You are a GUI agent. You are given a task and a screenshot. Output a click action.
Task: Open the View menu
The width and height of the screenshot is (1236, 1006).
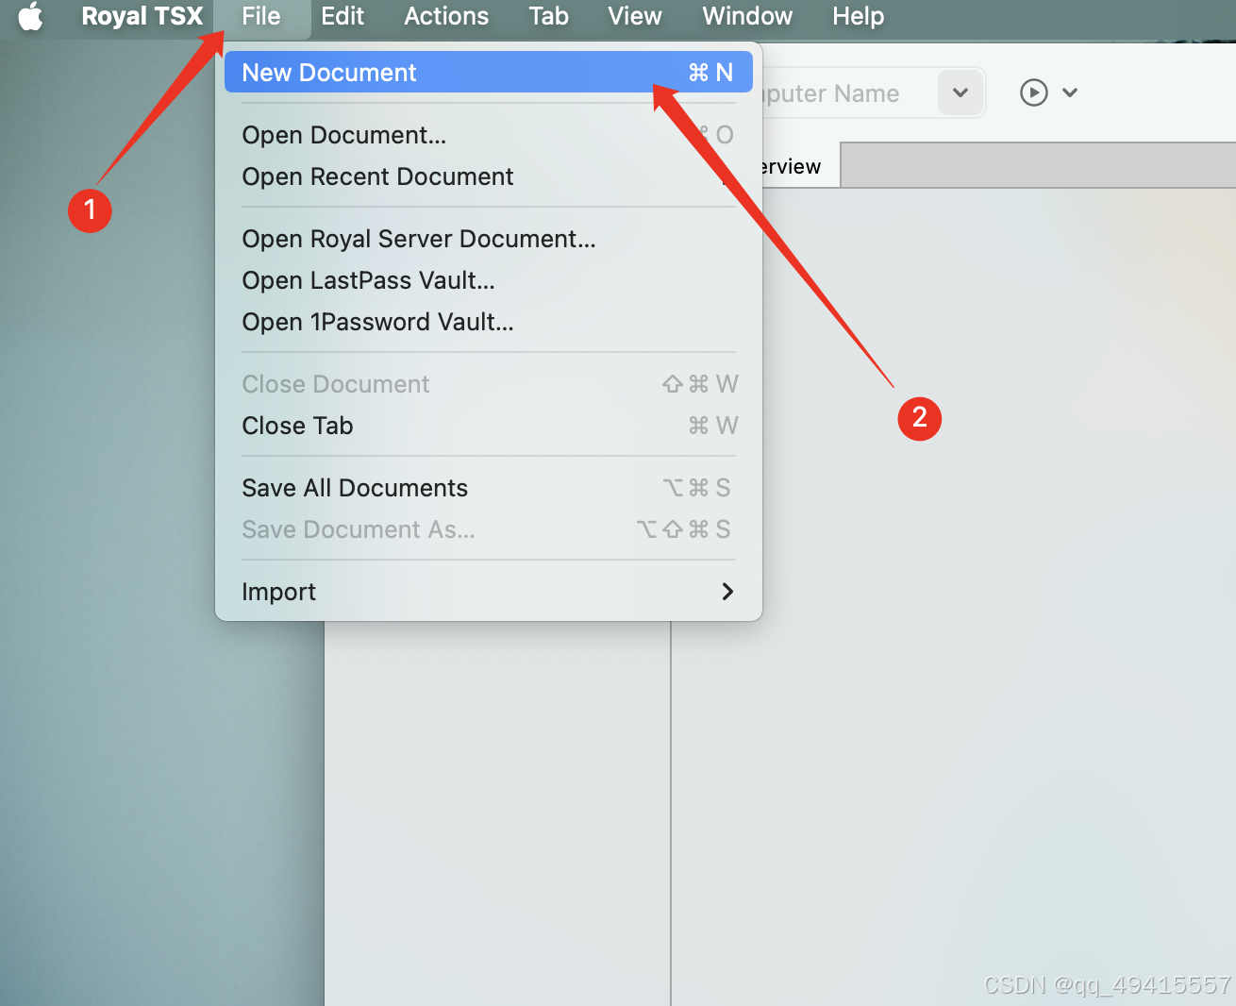coord(635,17)
